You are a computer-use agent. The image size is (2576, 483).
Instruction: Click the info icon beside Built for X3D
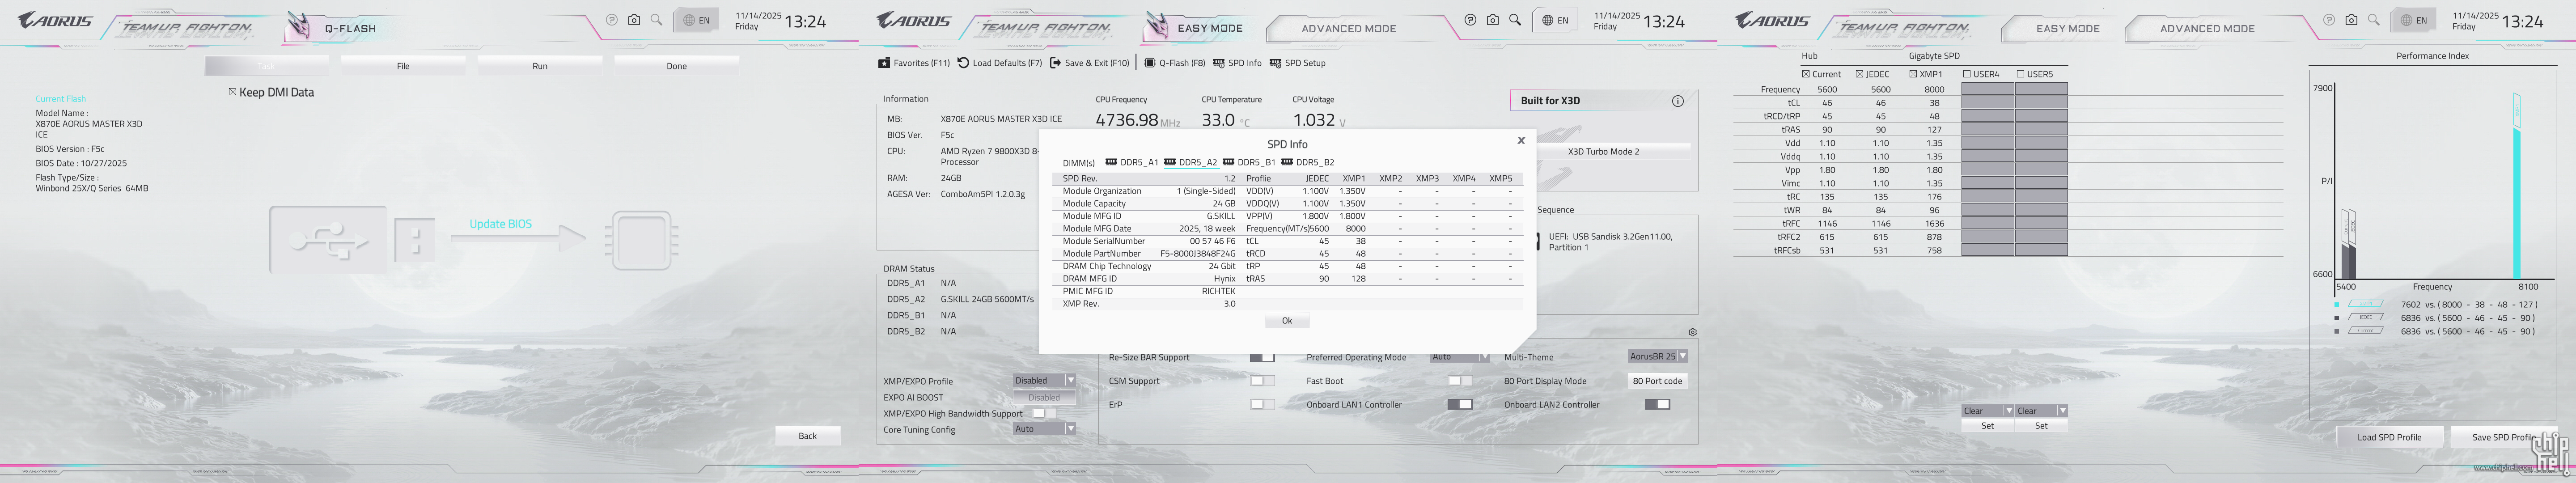1677,101
